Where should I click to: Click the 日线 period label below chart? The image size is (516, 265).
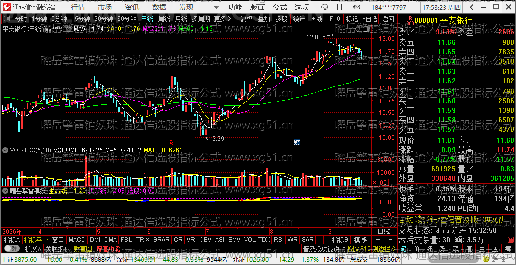coord(383,230)
